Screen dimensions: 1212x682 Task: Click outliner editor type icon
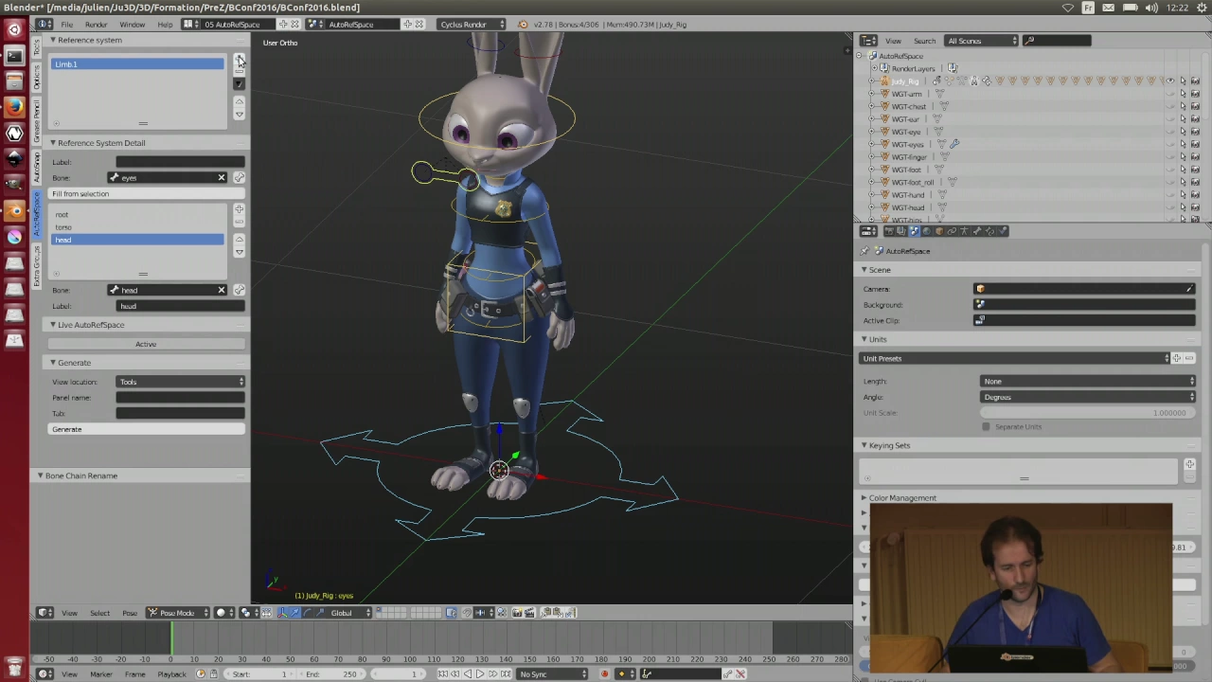click(867, 41)
